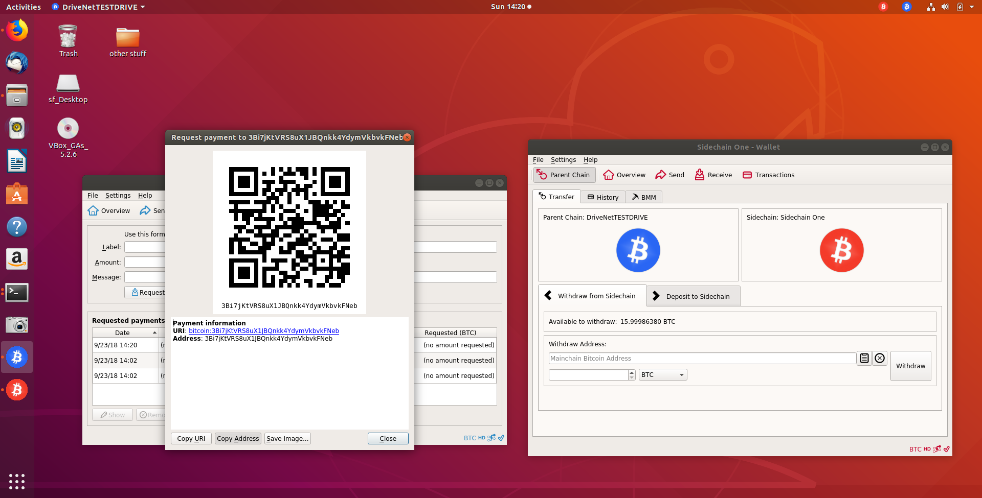Open the Files manager dock icon

pos(17,96)
